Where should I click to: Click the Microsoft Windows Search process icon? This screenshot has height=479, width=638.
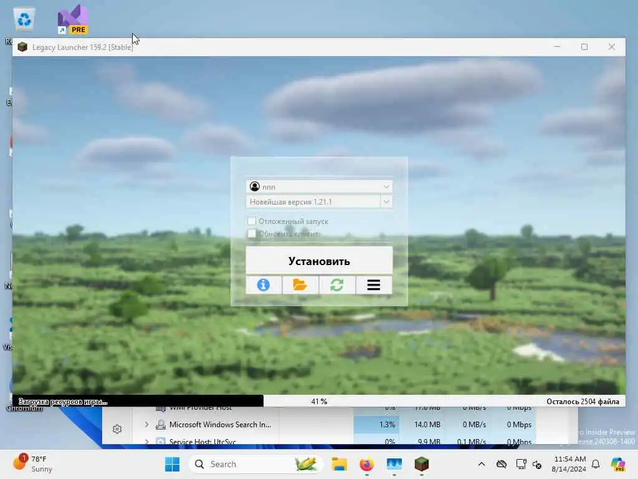point(161,424)
